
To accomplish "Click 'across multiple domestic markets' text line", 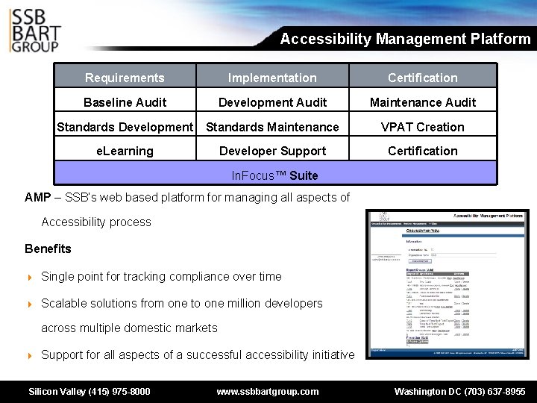I will [x=129, y=328].
